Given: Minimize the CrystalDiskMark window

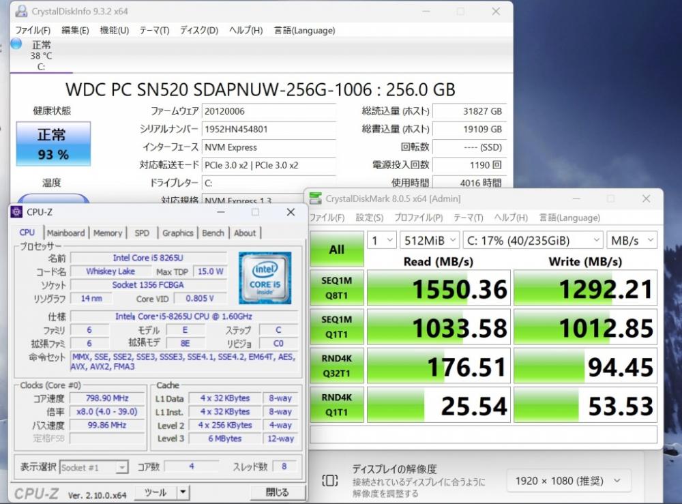Looking at the screenshot, I should pos(576,198).
